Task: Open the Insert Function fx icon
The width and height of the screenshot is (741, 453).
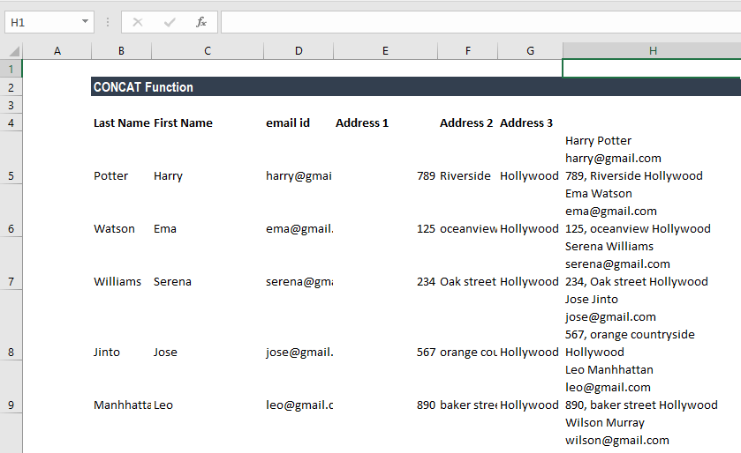Action: tap(201, 22)
